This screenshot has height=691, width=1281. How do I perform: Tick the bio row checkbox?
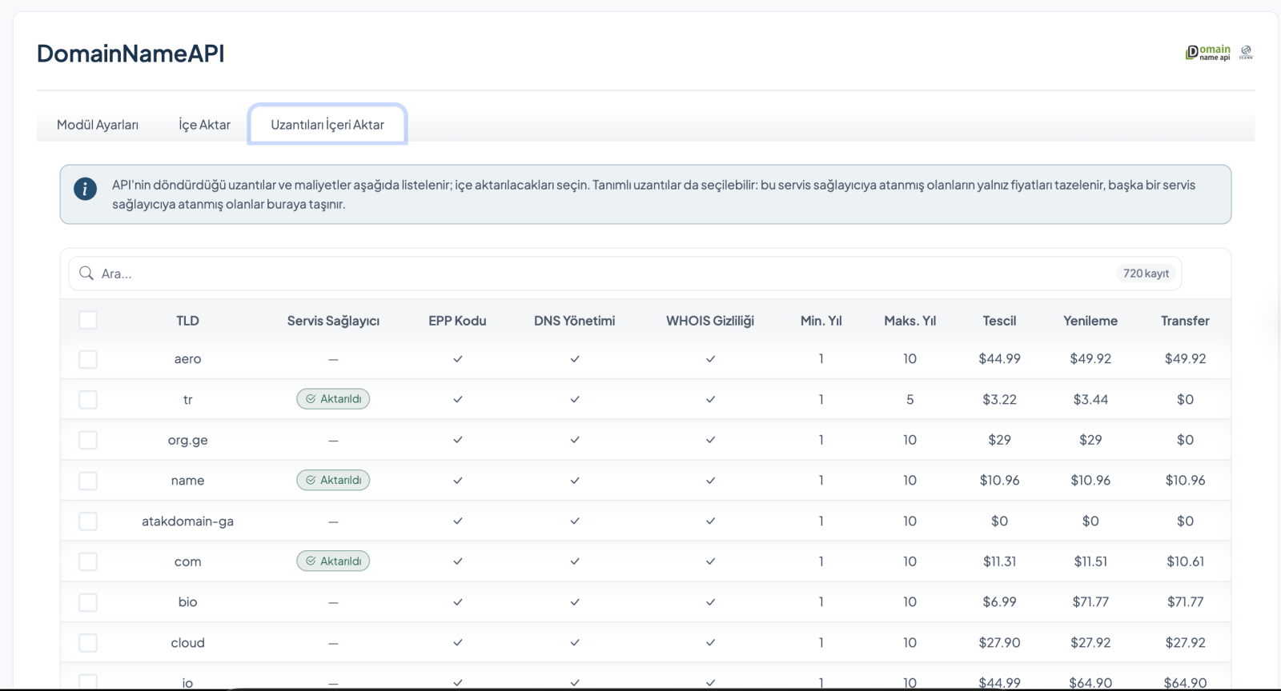tap(88, 602)
